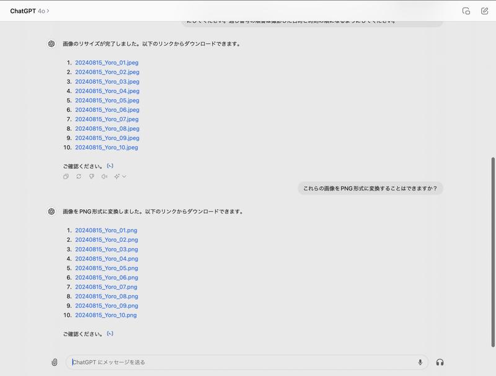Download 20240815_Yoro_10.png
This screenshot has width=496, height=376.
tap(105, 315)
